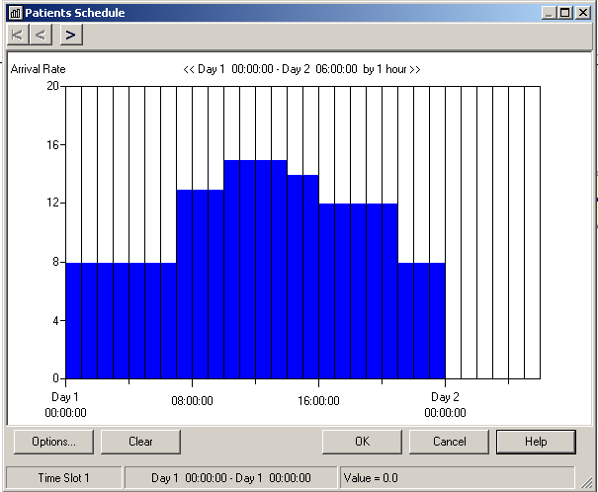Click the 08:00:00 time axis label
This screenshot has width=598, height=492.
[x=192, y=401]
